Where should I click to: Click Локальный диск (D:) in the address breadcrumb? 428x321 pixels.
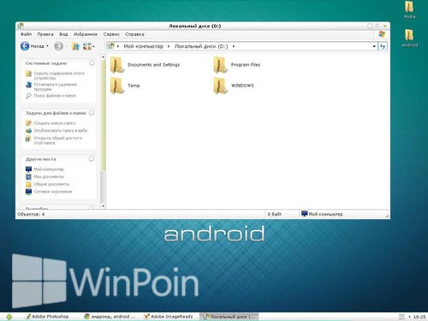(x=201, y=46)
